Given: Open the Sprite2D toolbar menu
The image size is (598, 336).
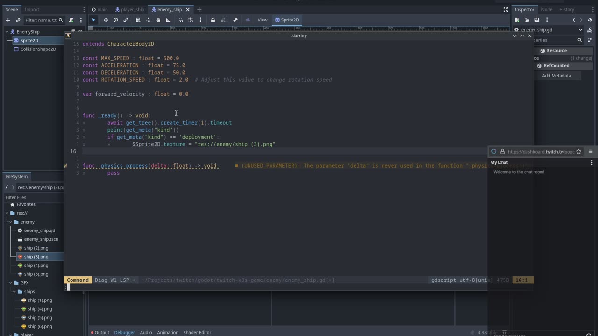Looking at the screenshot, I should coord(287,20).
